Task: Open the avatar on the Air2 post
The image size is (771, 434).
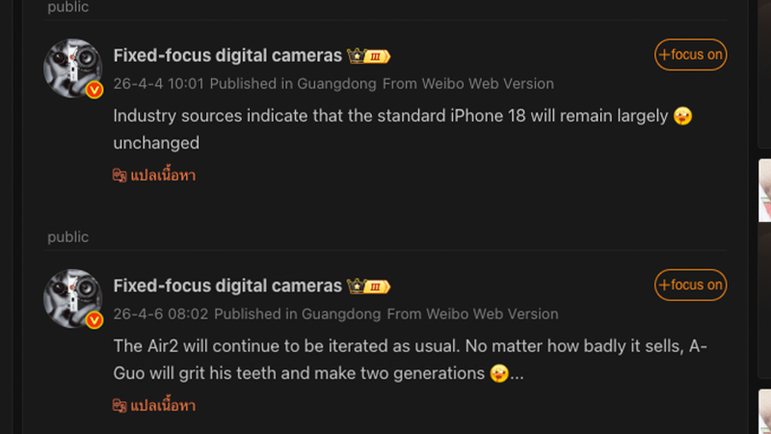Action: tap(72, 298)
